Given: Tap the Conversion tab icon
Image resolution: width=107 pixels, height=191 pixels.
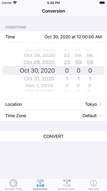Looking at the screenshot, I should [40, 183].
